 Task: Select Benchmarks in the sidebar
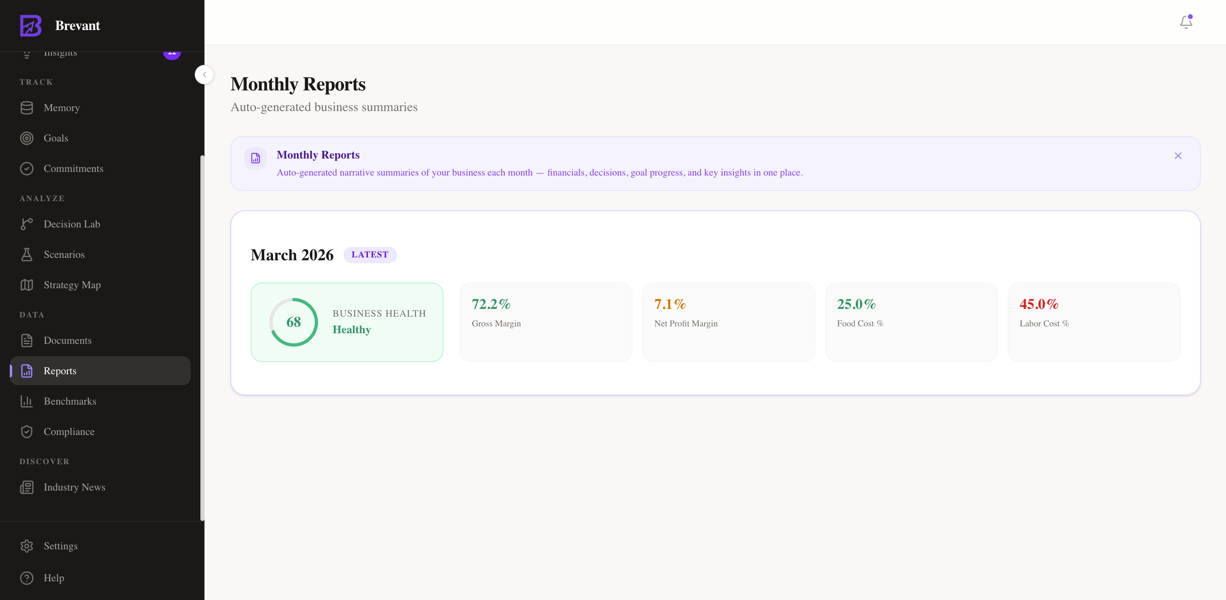70,401
